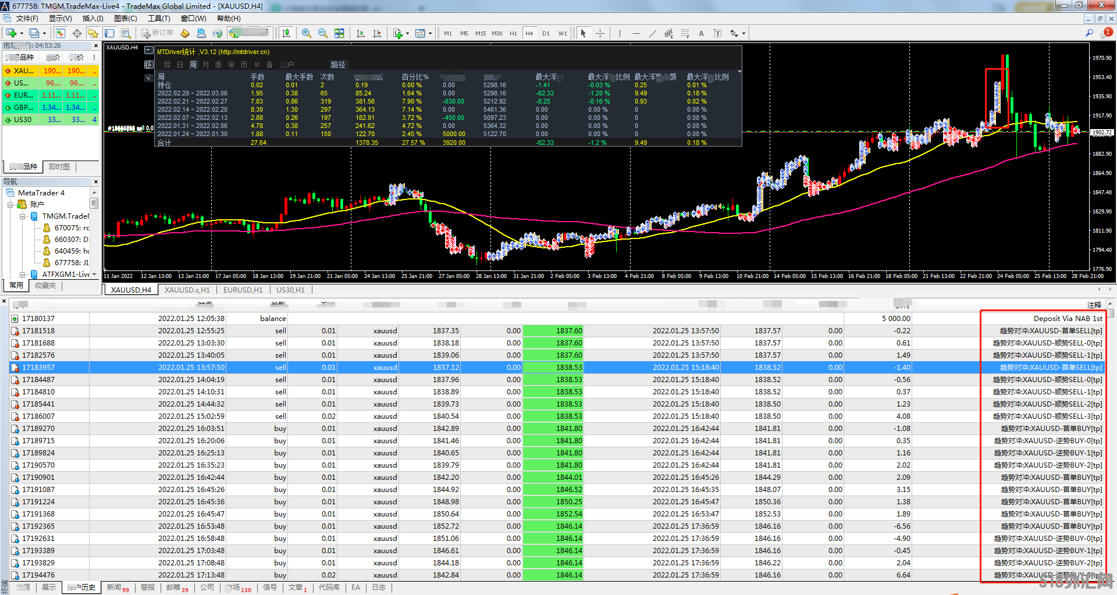Image resolution: width=1117 pixels, height=595 pixels.
Task: Click the tile windows toolbar icon
Action: coord(339,33)
